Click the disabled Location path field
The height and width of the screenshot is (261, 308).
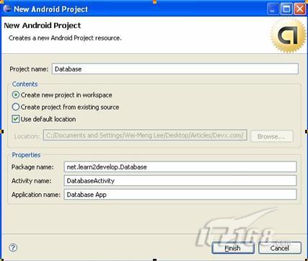click(x=145, y=136)
